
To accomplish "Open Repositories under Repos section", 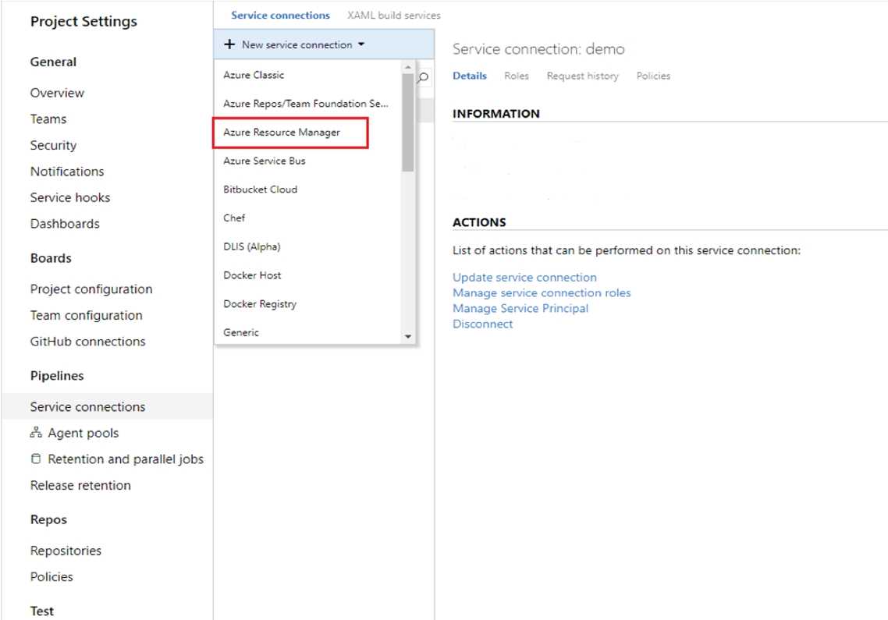I will [x=66, y=551].
